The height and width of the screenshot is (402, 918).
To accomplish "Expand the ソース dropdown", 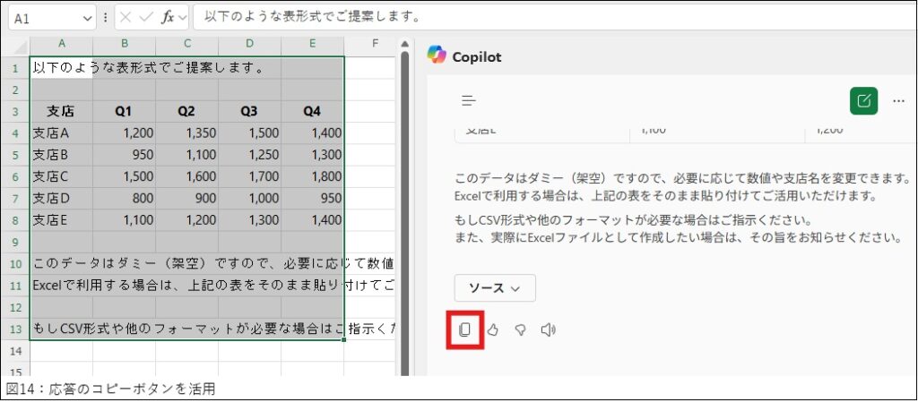I will click(494, 288).
